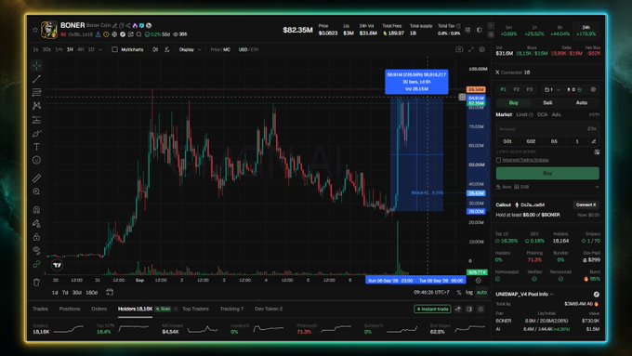
Task: Select 0.01 ETH preset amount
Action: pyautogui.click(x=507, y=141)
